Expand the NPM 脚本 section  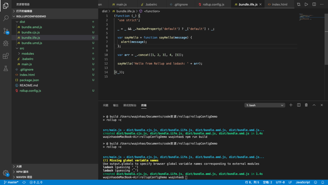tap(55, 172)
